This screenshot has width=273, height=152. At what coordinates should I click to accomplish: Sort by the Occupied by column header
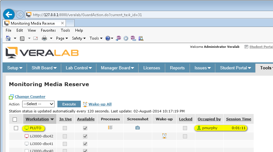tap(209, 119)
